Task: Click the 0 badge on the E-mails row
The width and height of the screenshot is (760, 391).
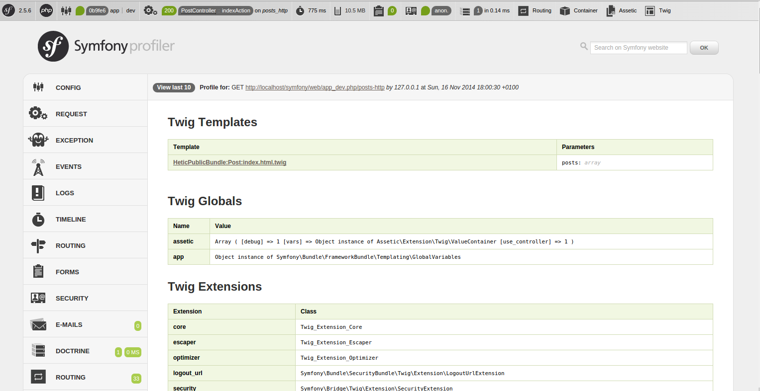Action: click(x=138, y=326)
